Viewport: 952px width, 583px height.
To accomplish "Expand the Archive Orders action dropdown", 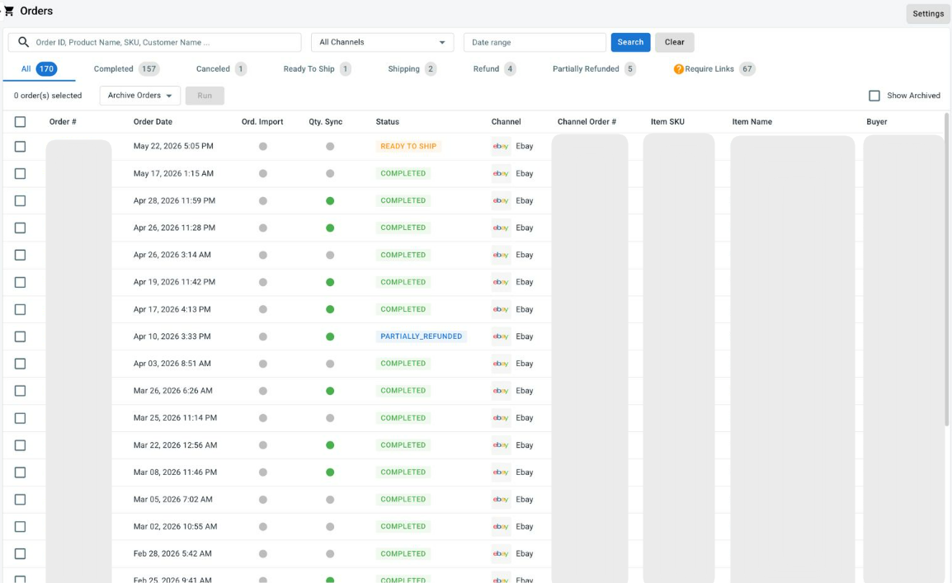I will pos(139,96).
